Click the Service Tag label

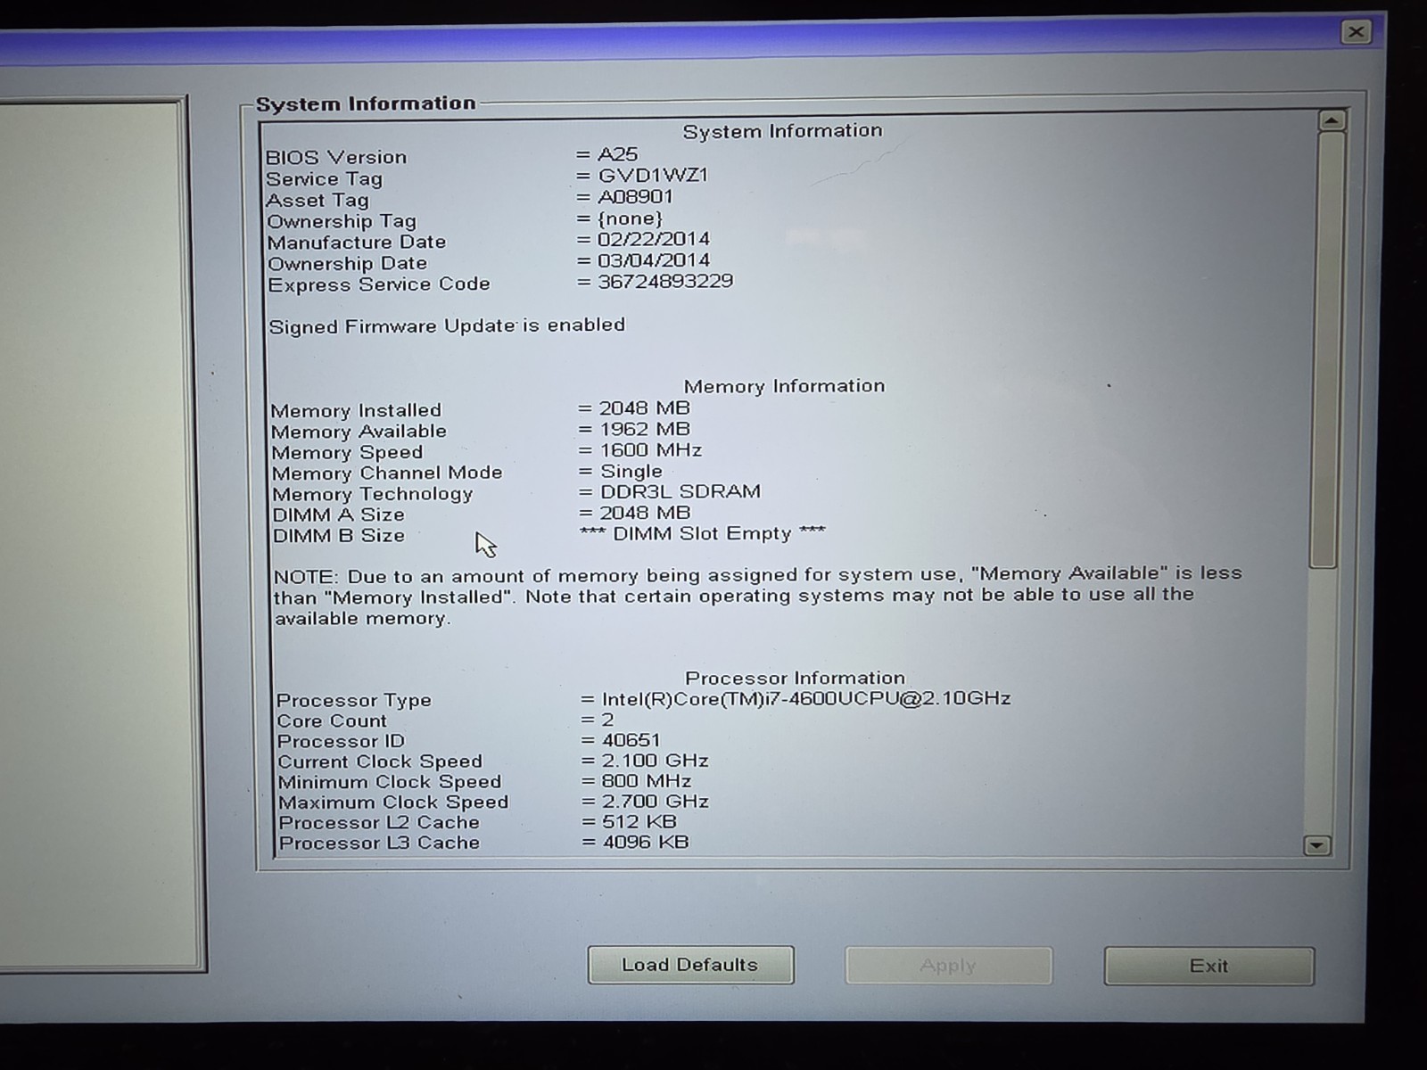(324, 178)
